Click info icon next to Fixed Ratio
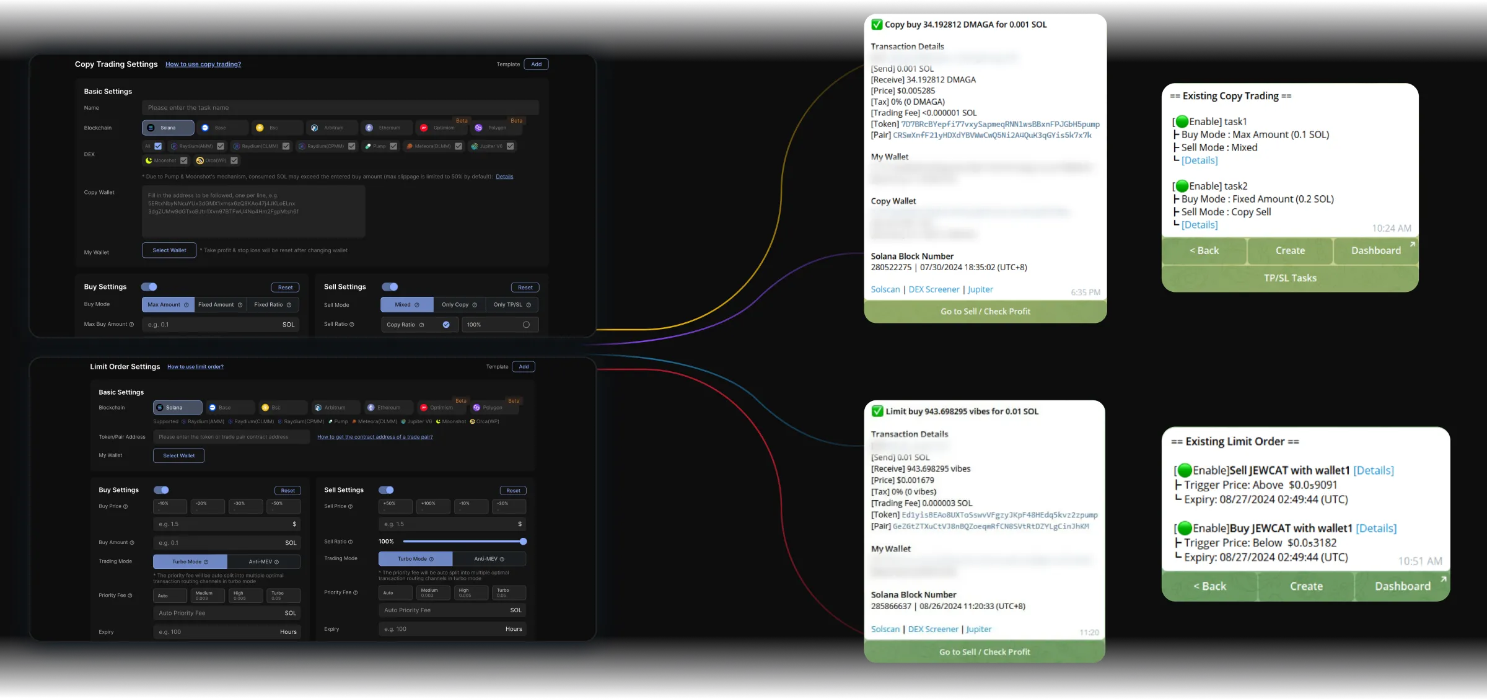This screenshot has height=699, width=1487. tap(289, 305)
